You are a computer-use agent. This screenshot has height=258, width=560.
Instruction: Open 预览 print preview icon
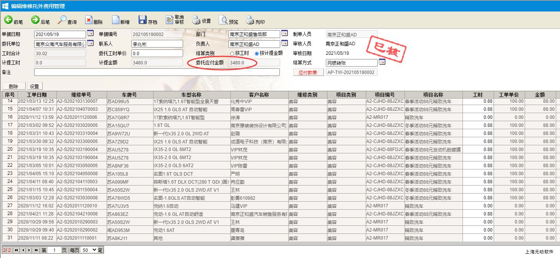pos(223,20)
